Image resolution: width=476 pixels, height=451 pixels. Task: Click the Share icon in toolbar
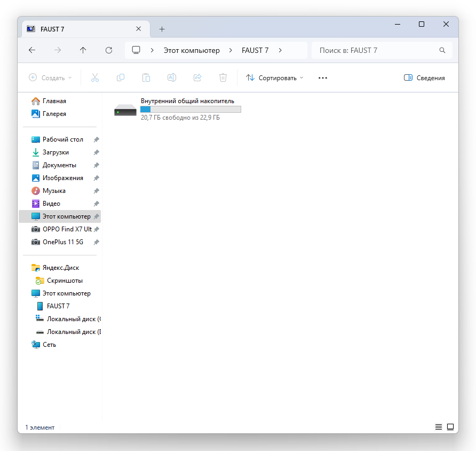(x=197, y=78)
